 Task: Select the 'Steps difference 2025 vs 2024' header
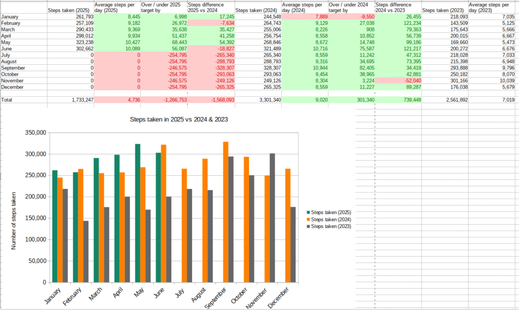coord(211,8)
